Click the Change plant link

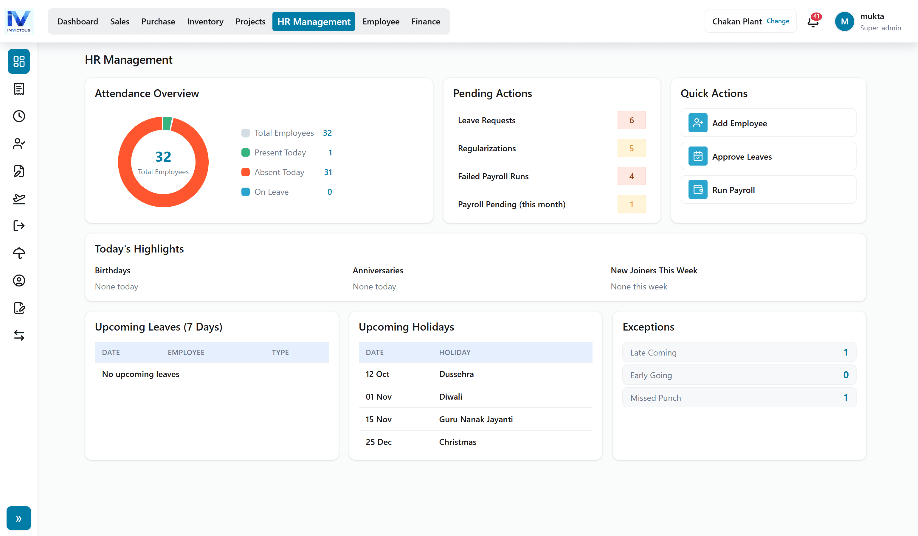pos(778,21)
